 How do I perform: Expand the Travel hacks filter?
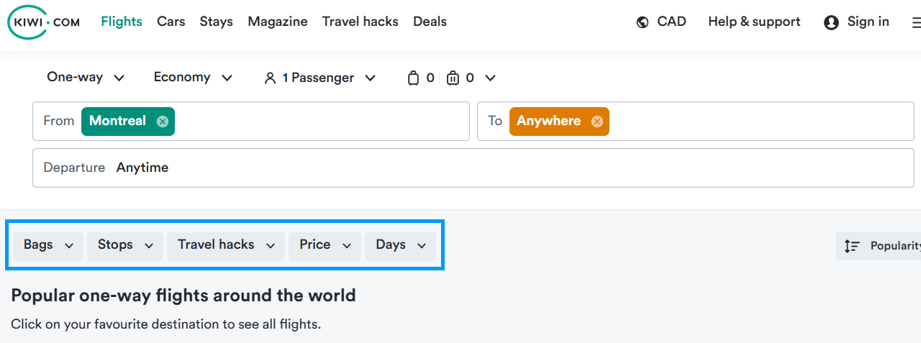click(x=226, y=246)
